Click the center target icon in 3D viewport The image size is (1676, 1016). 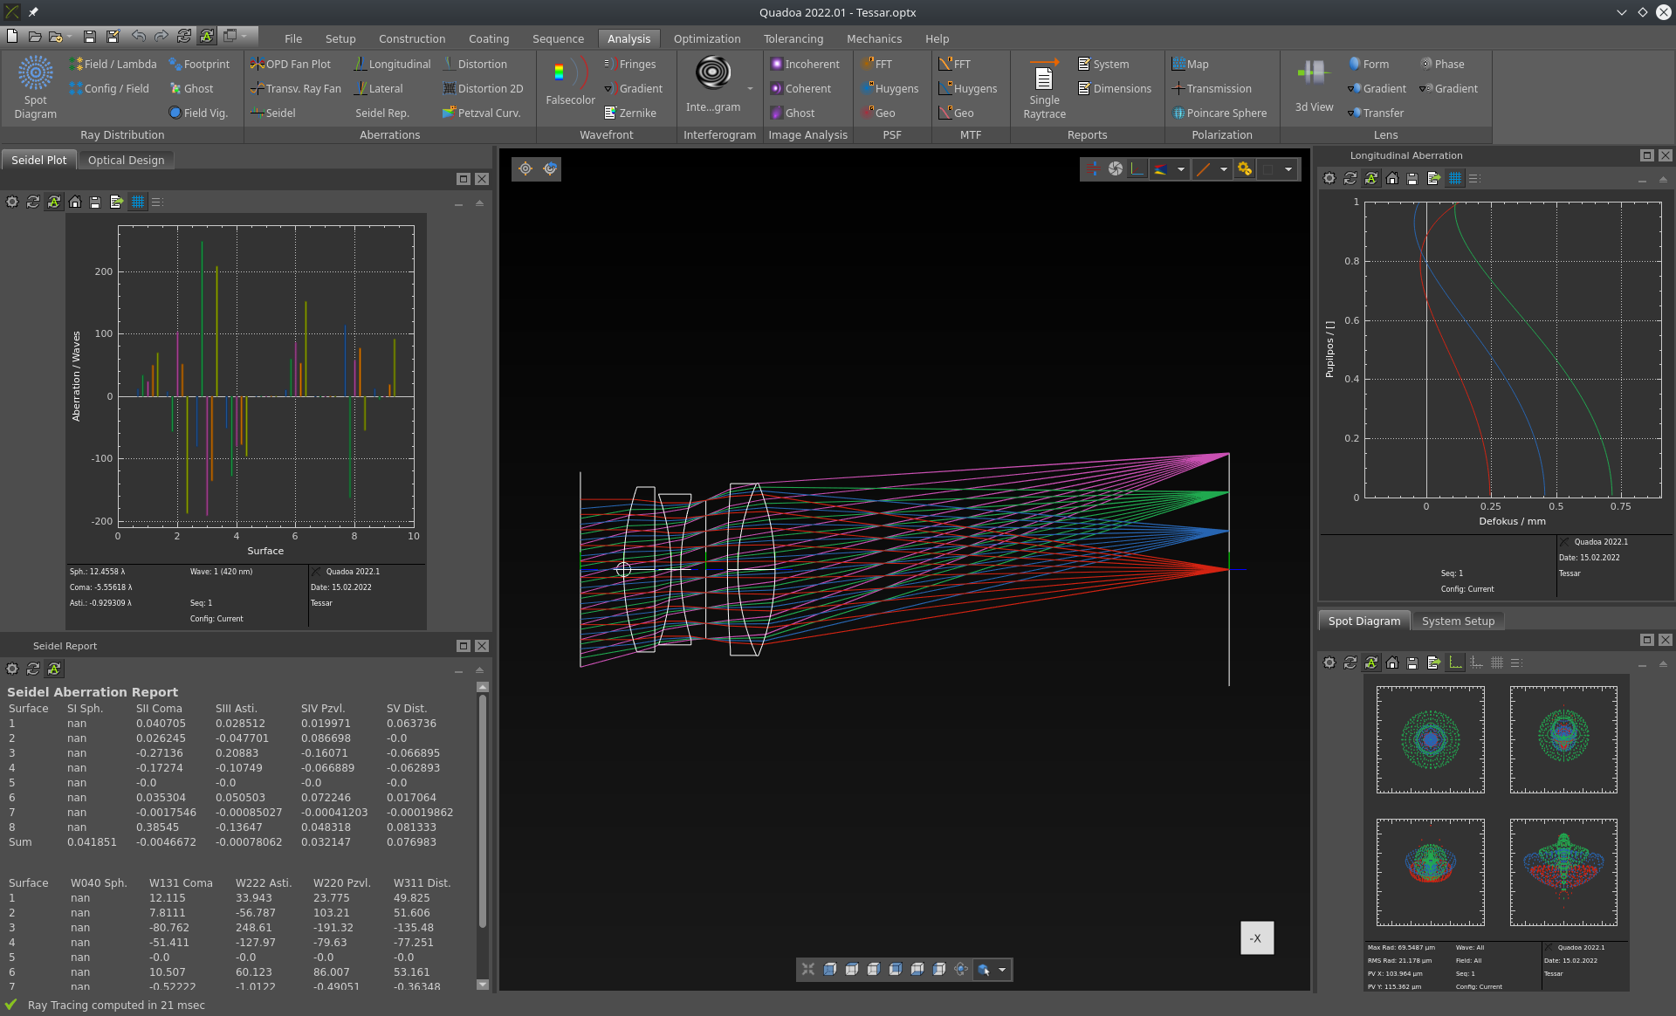point(525,168)
